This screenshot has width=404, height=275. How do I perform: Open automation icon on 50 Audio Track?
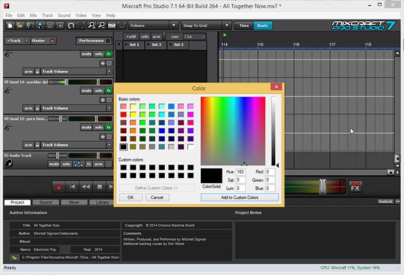(x=79, y=164)
